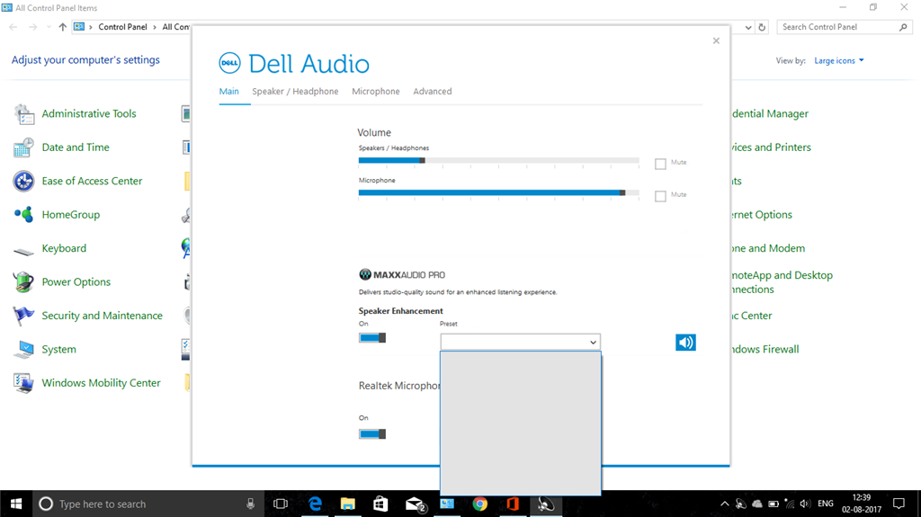
Task: Expand the Preset dropdown arrow
Action: click(593, 343)
